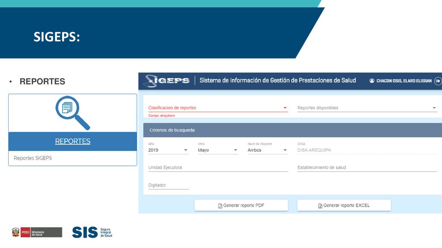Open the Reportes disponibles dropdown
Screen dimensions: 442x248
367,108
